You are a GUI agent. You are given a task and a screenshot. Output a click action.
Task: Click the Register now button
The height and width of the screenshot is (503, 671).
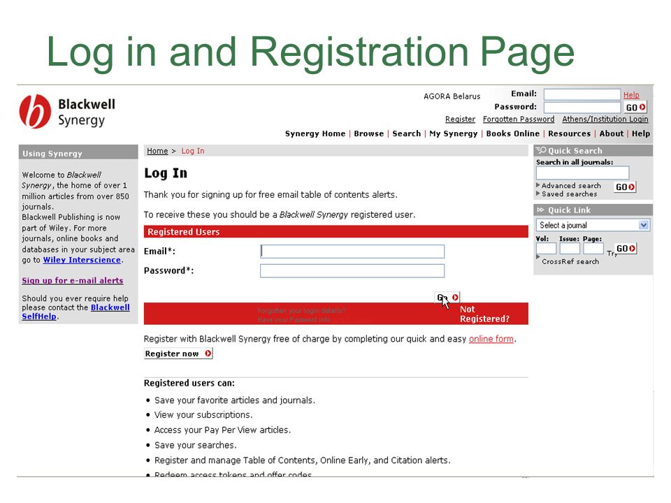pos(178,353)
